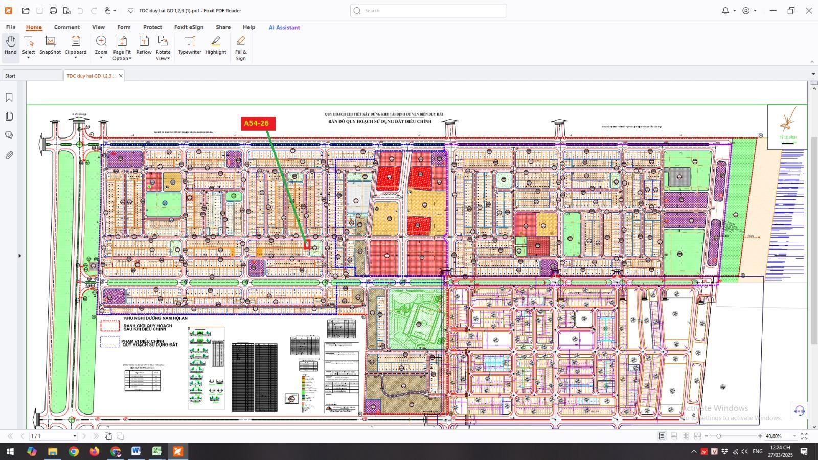818x460 pixels.
Task: Close the TDC duy hai document tab
Action: tap(121, 76)
